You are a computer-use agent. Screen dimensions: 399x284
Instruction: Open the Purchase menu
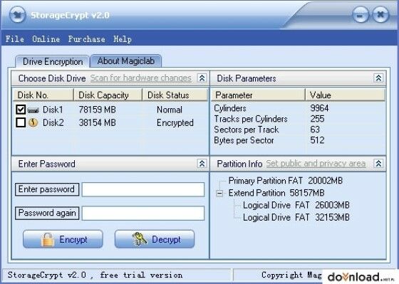pos(86,39)
